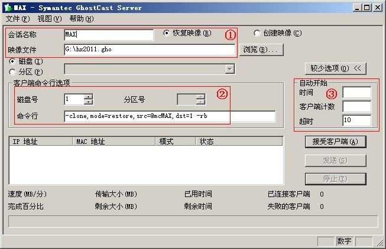Decrease 磁盘号 with the down arrow
The height and width of the screenshot is (249, 386).
(x=88, y=101)
